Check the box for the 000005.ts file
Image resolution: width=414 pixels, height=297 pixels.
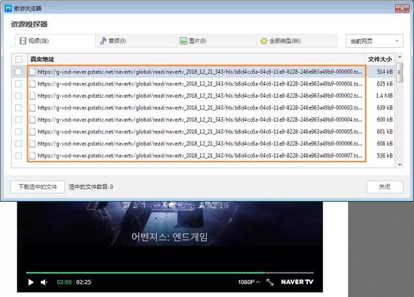(19, 132)
